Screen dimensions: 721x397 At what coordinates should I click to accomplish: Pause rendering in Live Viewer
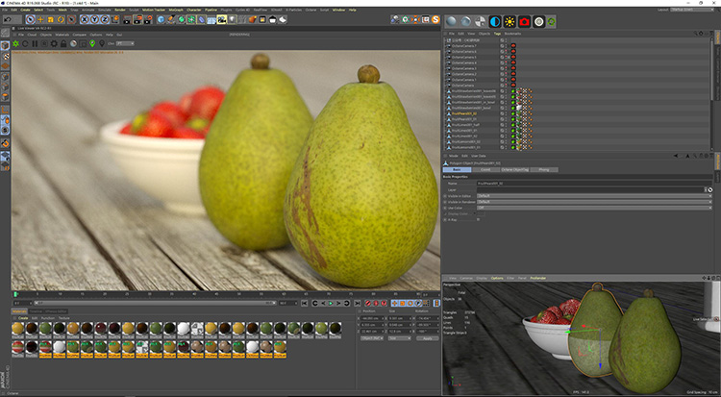tap(35, 43)
